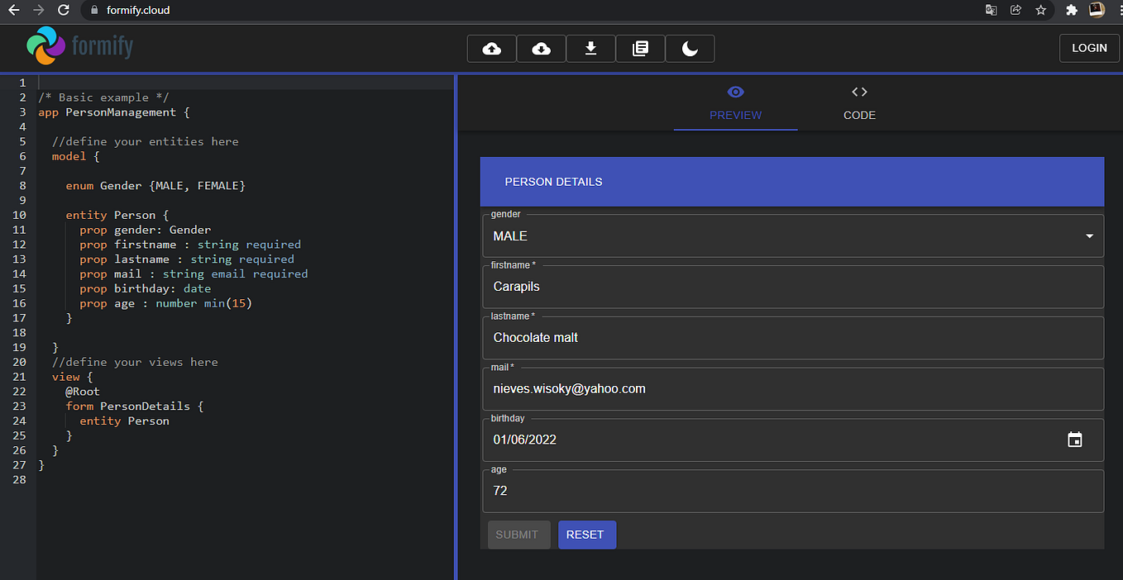Click comment '//define your entities here'

point(145,141)
